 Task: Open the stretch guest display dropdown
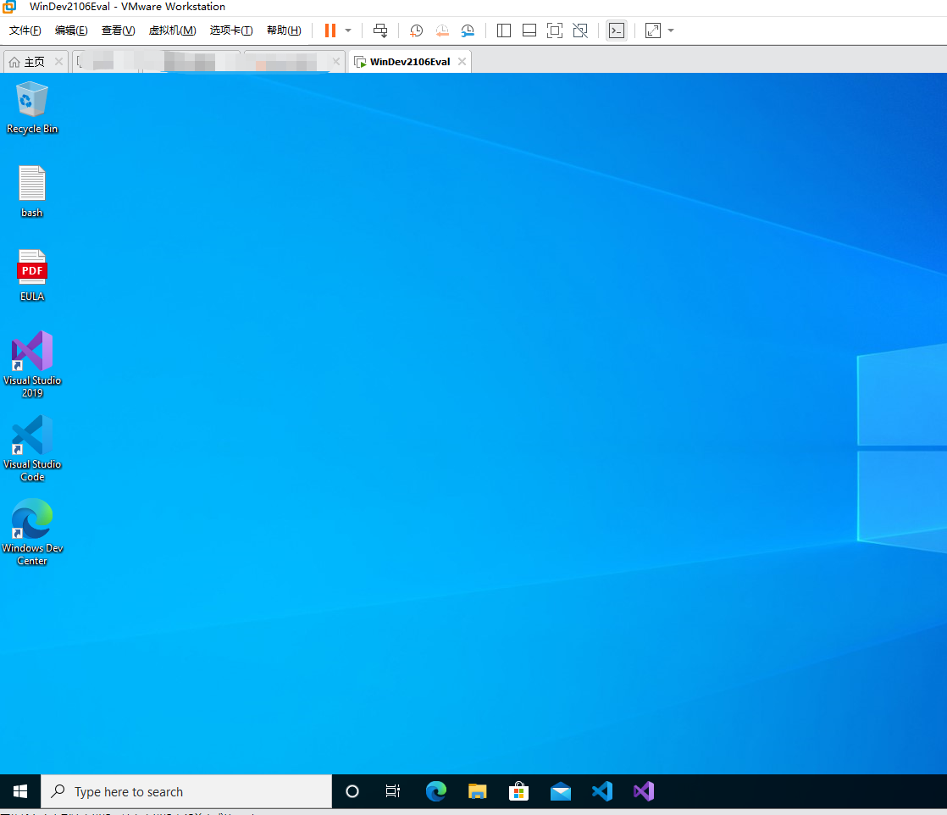pyautogui.click(x=670, y=30)
